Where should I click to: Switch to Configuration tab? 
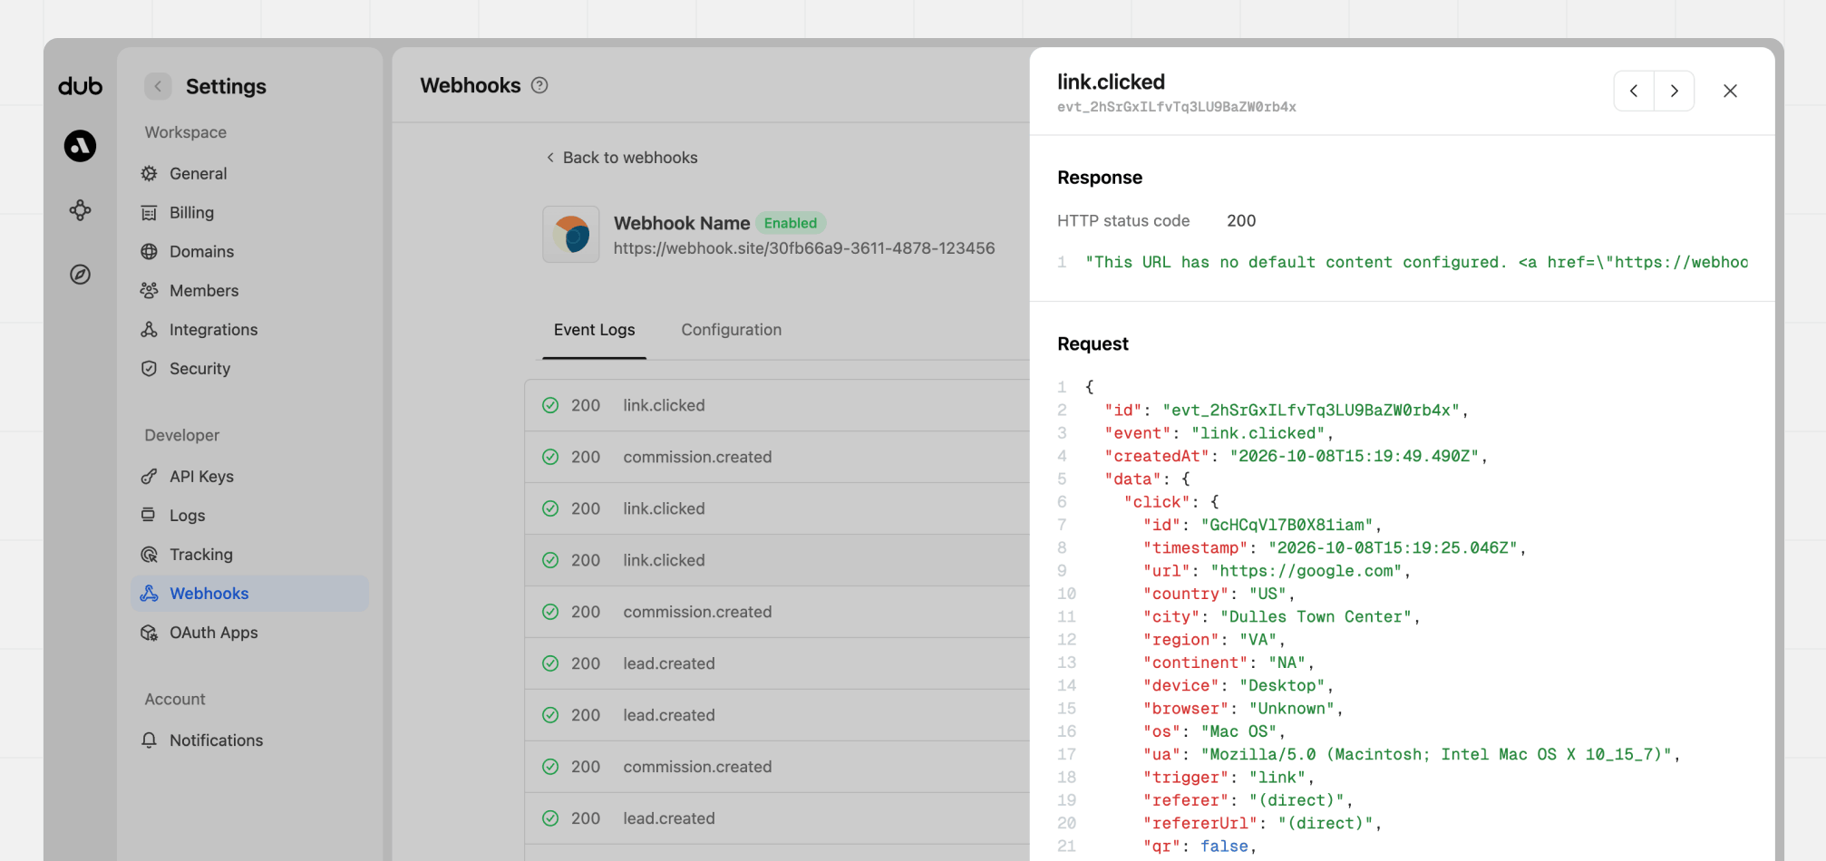[731, 330]
